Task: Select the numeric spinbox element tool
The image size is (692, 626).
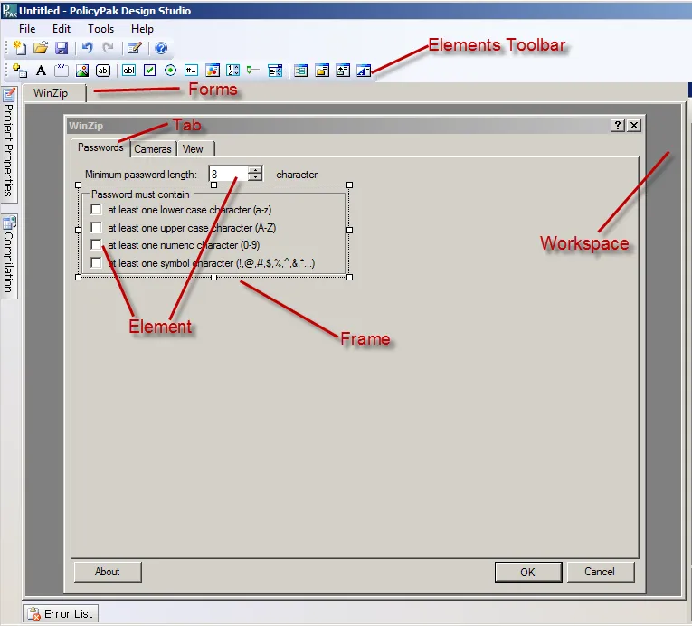Action: (233, 71)
